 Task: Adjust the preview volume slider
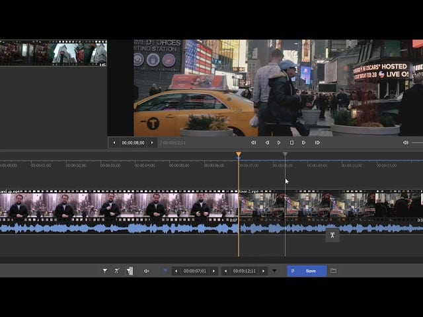[417, 143]
